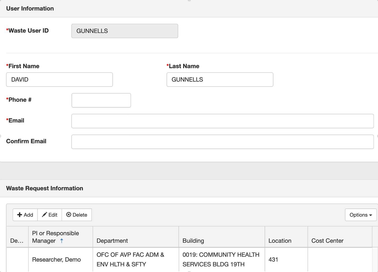Image resolution: width=378 pixels, height=272 pixels.
Task: Focus the Email input field
Action: 222,121
